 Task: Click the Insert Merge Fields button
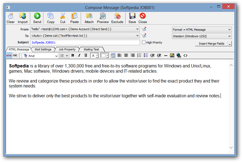pyautogui.click(x=212, y=44)
